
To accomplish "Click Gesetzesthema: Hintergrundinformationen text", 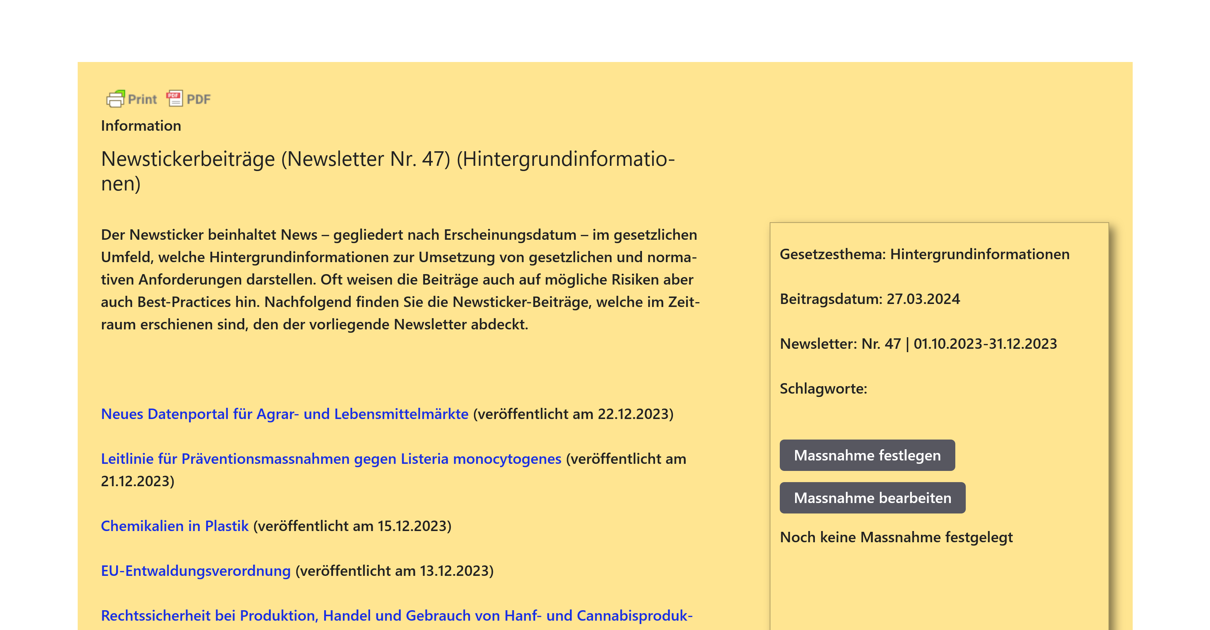I will coord(924,254).
